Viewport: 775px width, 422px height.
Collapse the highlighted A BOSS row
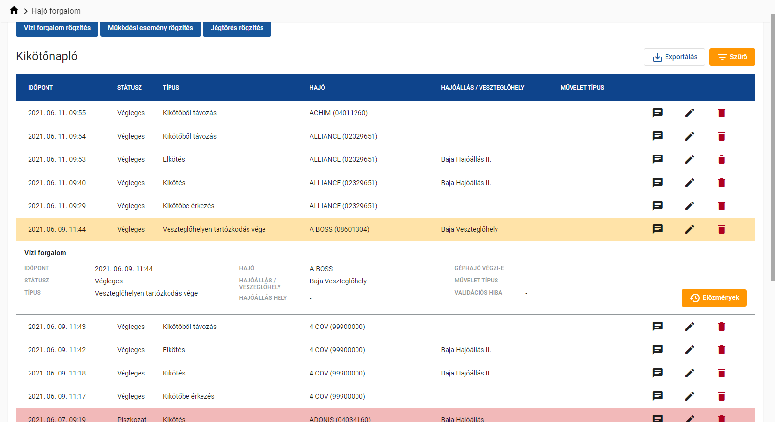coord(291,229)
